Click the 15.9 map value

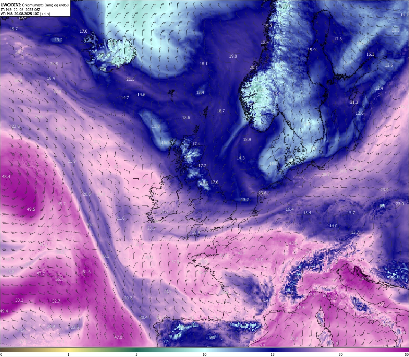point(312,50)
